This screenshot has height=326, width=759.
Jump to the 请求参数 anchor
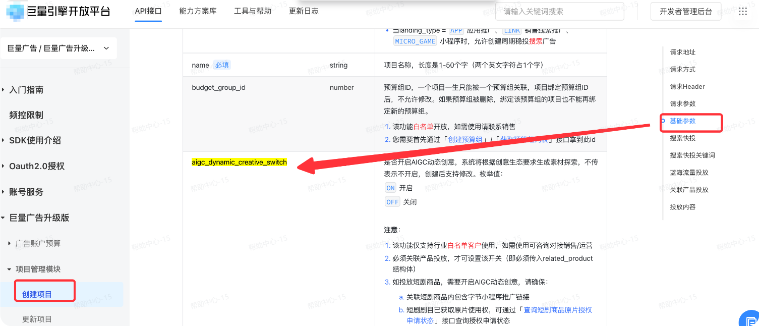682,103
